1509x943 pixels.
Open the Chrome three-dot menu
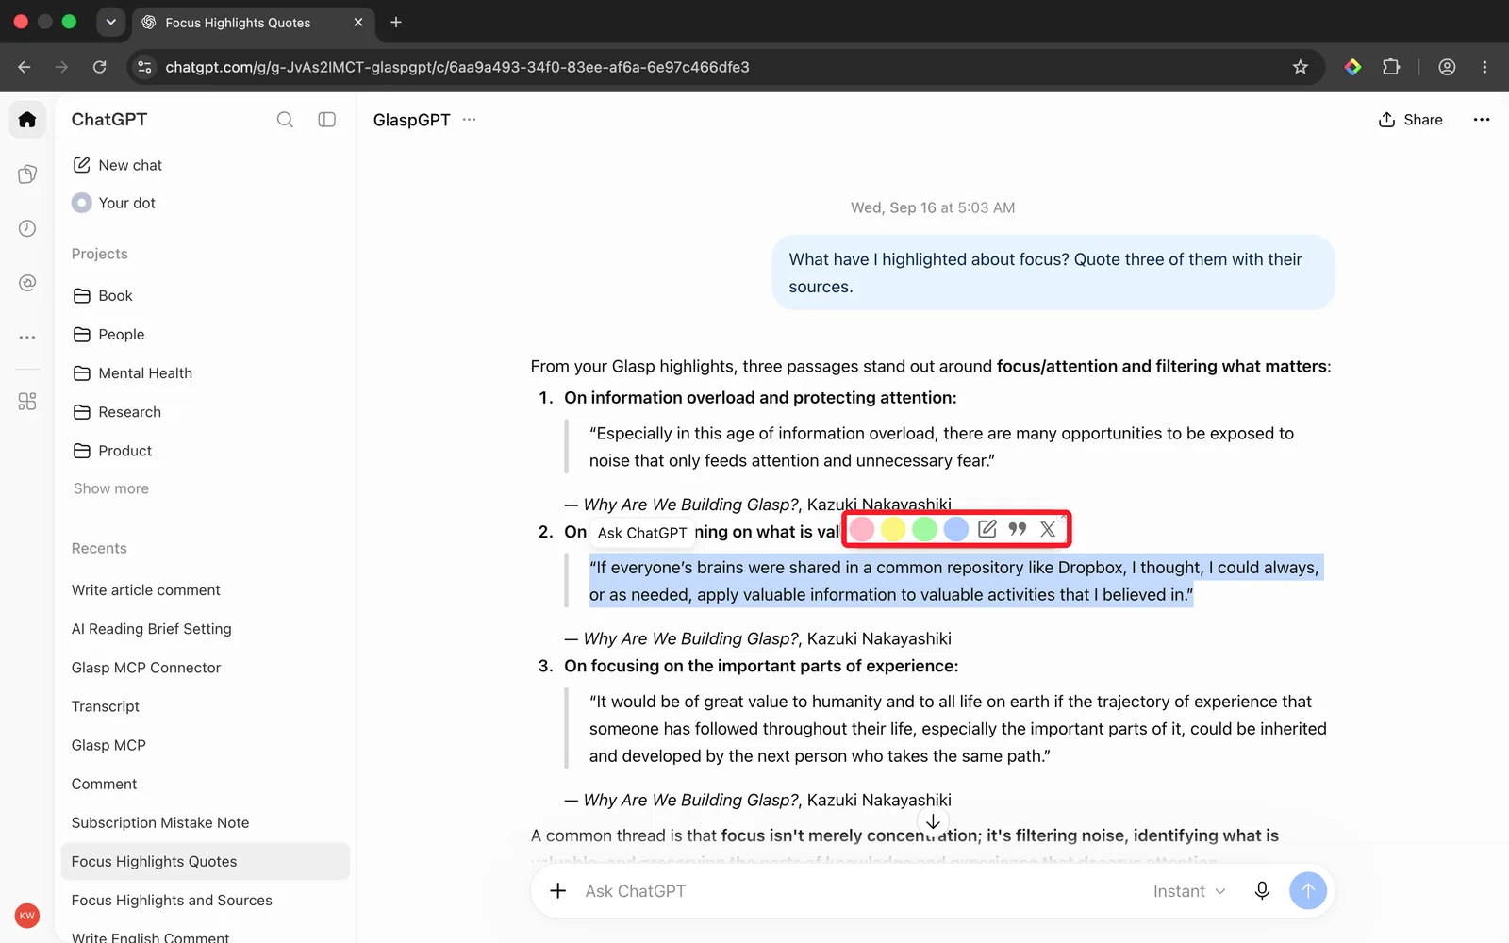point(1484,67)
